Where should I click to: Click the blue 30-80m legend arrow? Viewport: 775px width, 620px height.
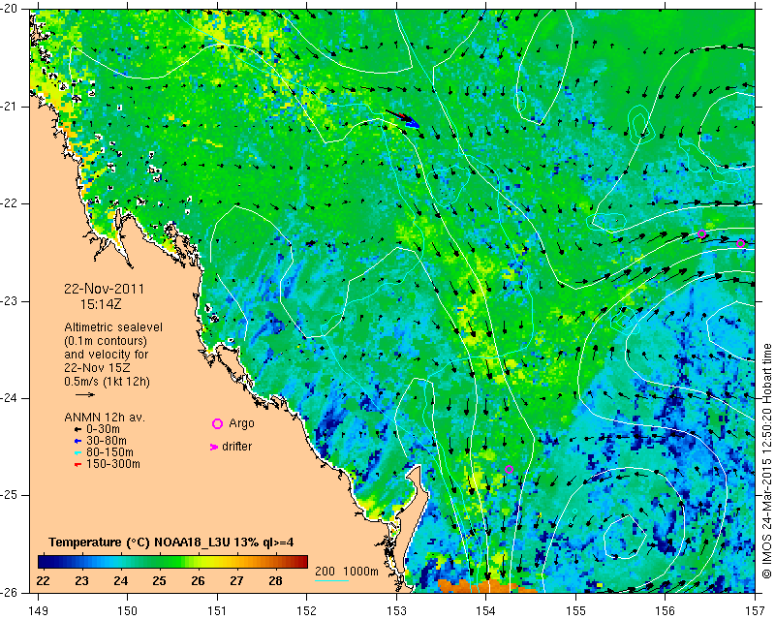[x=77, y=441]
